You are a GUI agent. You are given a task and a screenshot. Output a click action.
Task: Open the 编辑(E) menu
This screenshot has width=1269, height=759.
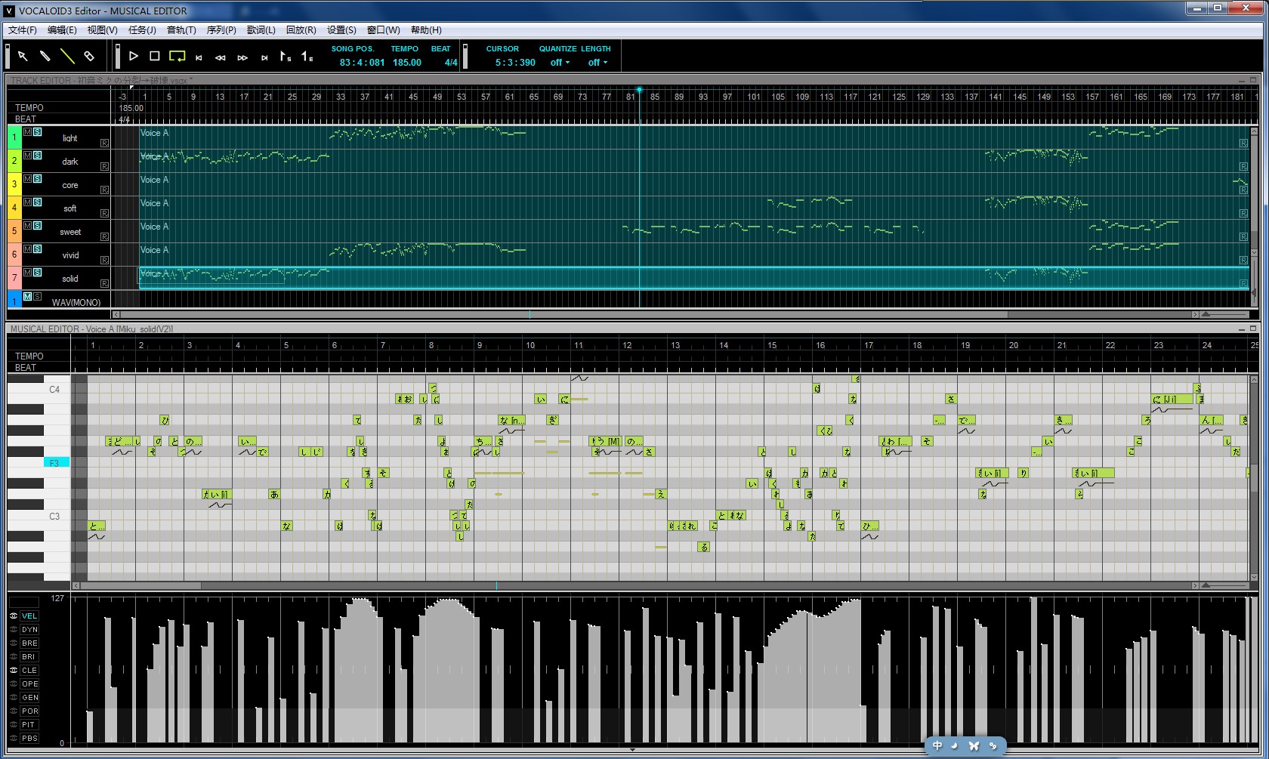coord(62,30)
